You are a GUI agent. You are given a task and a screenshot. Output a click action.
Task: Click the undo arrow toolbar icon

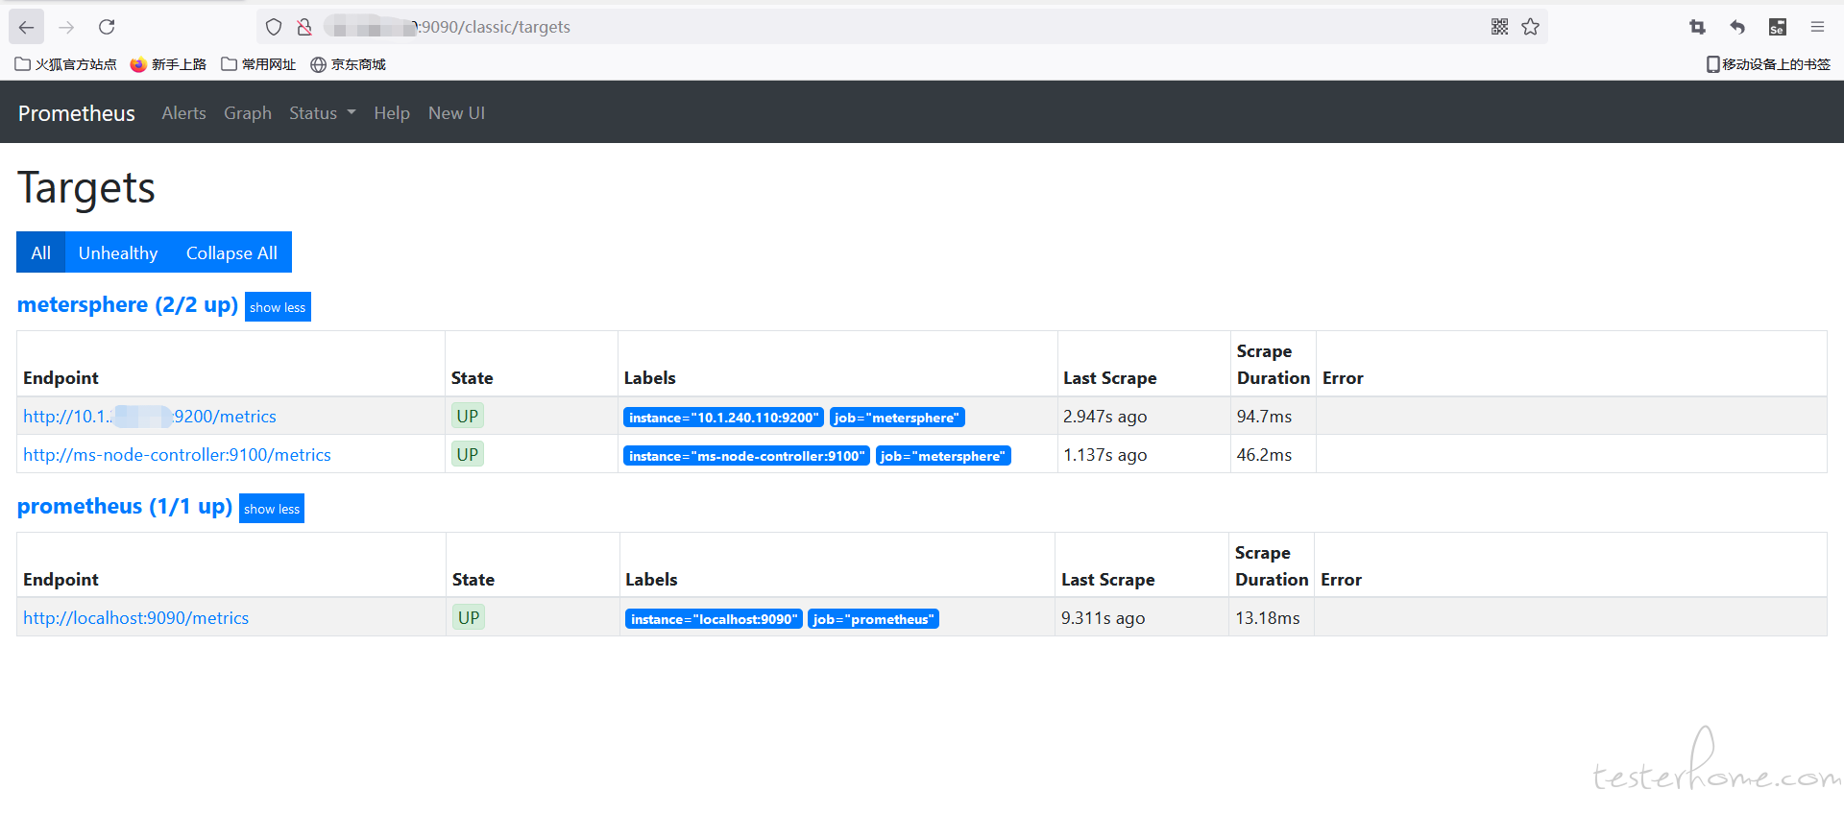[x=1737, y=27]
